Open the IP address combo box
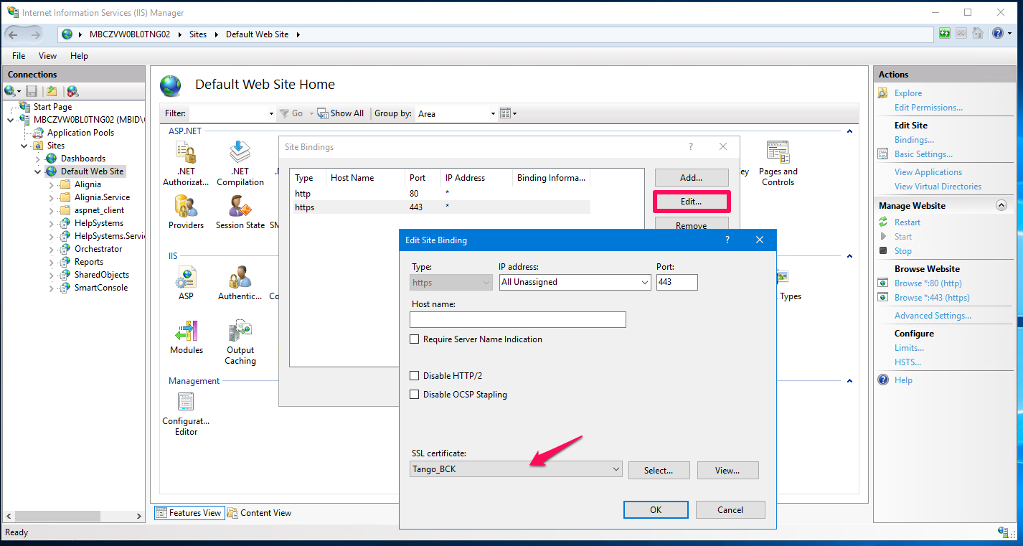 (x=575, y=283)
